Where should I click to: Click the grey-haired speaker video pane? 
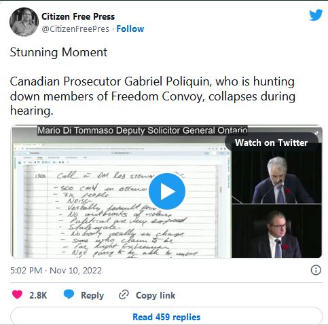coord(276,177)
